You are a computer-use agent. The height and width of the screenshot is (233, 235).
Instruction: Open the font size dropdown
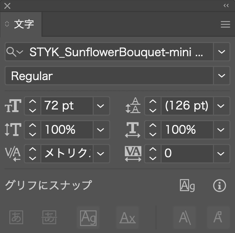tap(100, 106)
